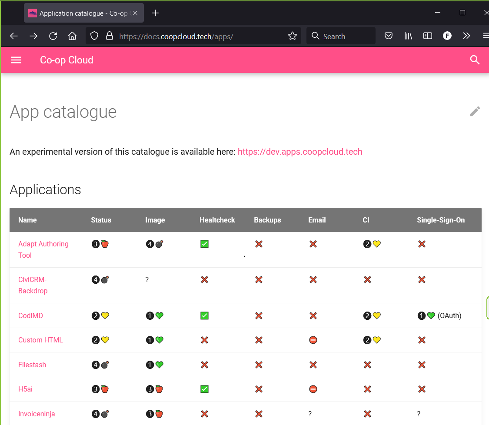Close the Application catalogue tab

135,13
